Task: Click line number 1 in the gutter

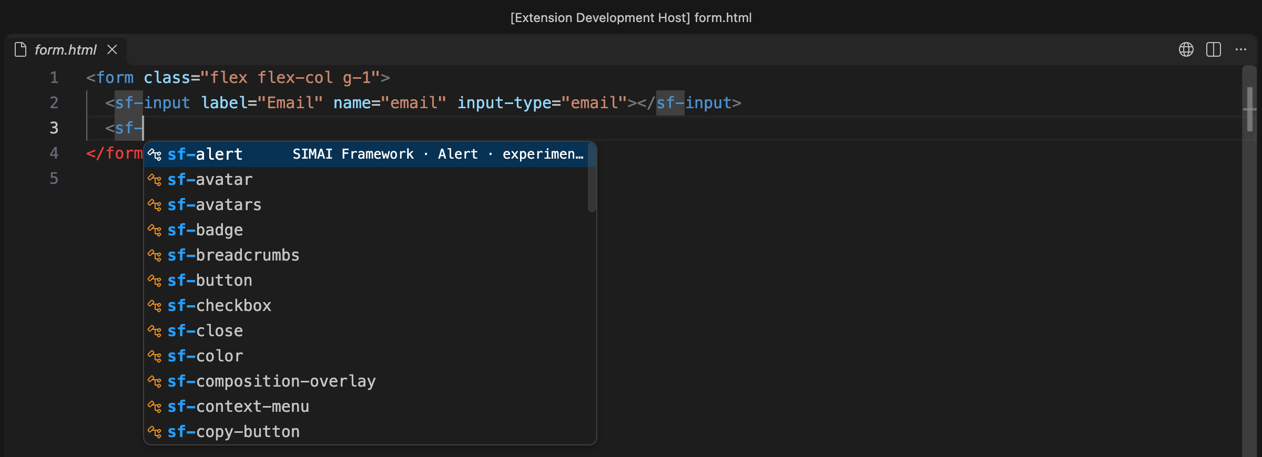Action: (54, 78)
